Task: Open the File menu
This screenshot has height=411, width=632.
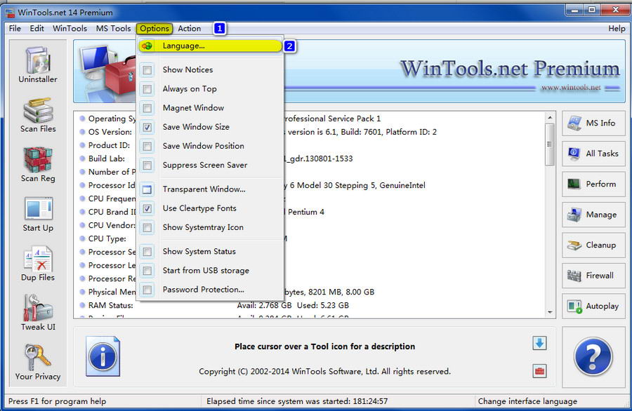Action: (x=15, y=29)
